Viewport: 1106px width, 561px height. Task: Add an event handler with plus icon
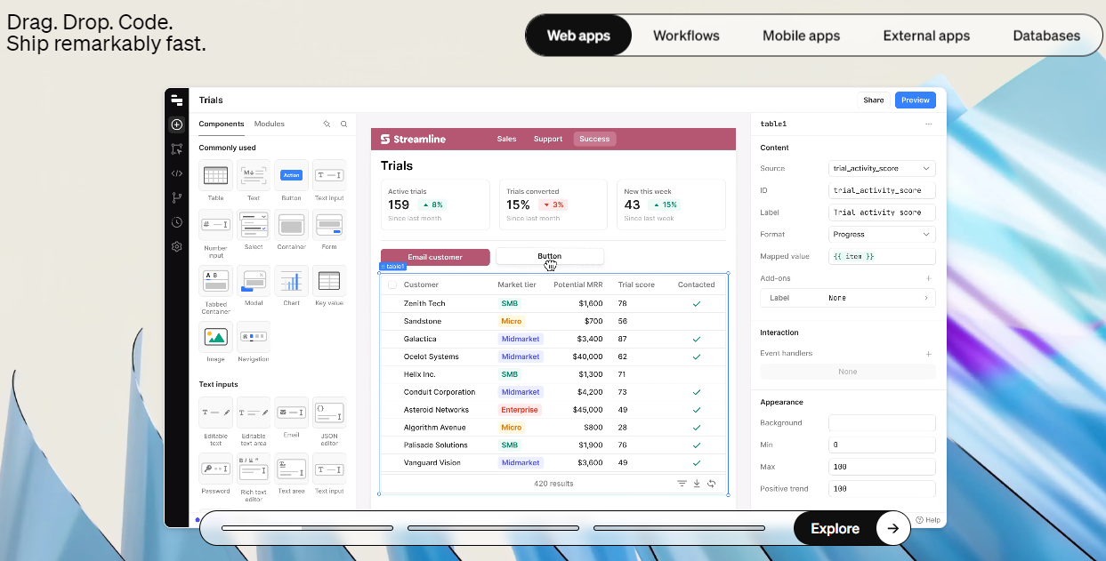tap(929, 354)
